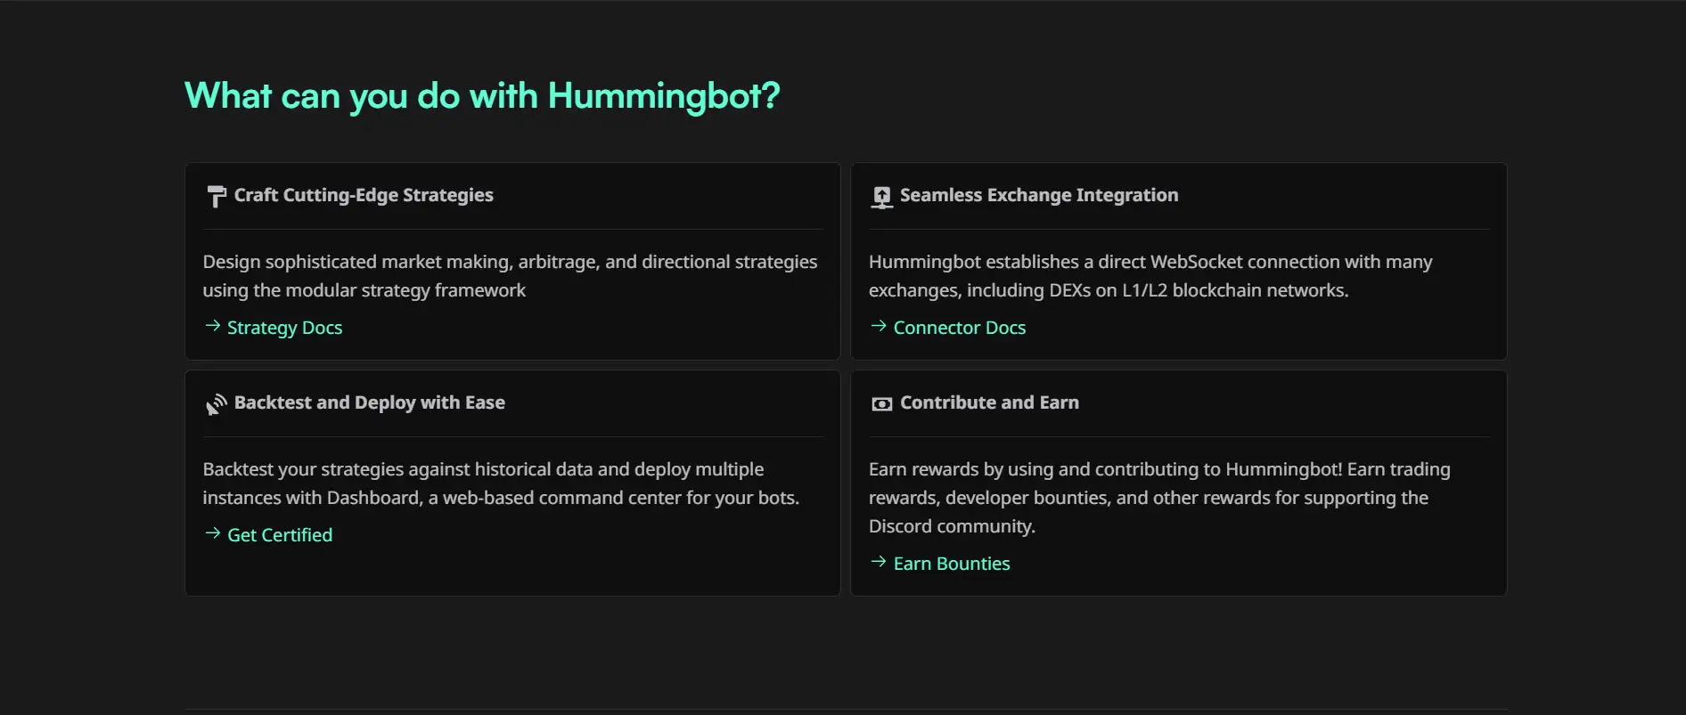
Task: Open the Connector Docs link
Action: tap(959, 328)
